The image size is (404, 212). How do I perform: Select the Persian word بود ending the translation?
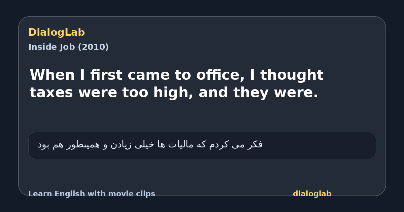43,145
